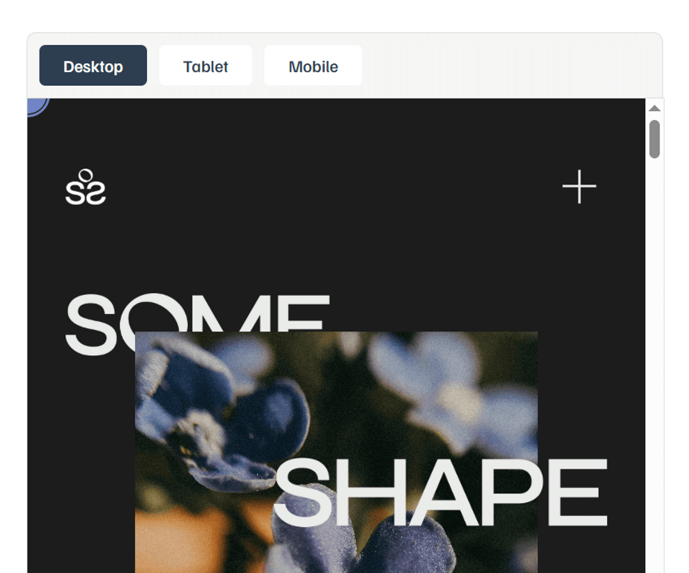Switch to the Desktop preview tab
This screenshot has height=573, width=689.
(x=93, y=66)
